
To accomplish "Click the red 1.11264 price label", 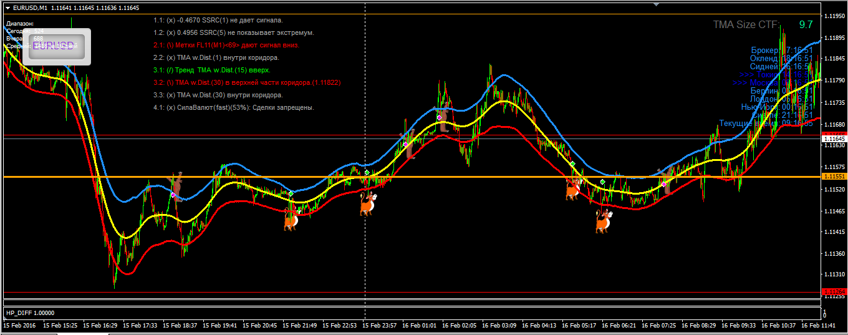I will click(835, 292).
